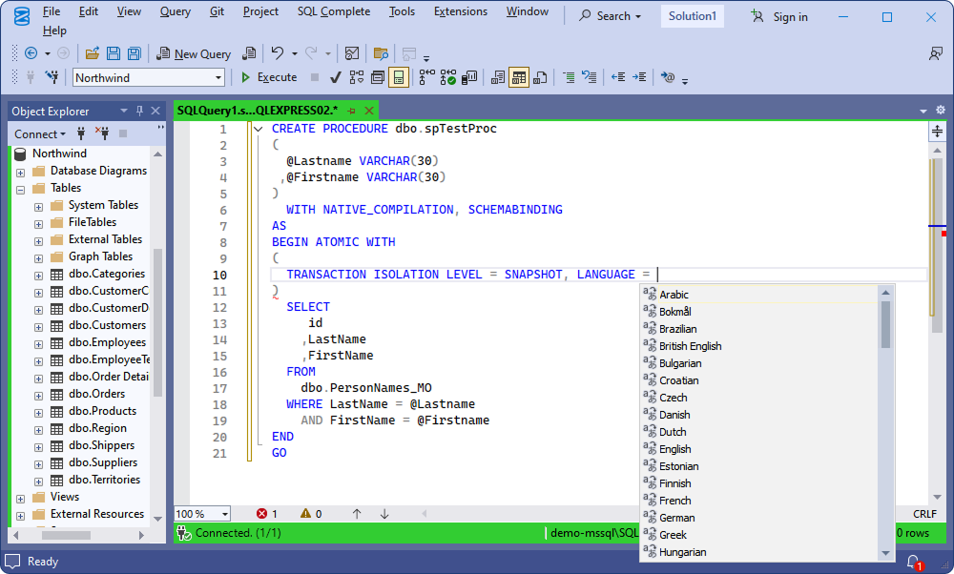Expand the Views node
This screenshot has width=954, height=574.
point(20,499)
